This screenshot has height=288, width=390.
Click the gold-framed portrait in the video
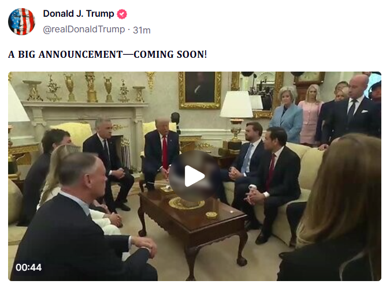[x=200, y=91]
